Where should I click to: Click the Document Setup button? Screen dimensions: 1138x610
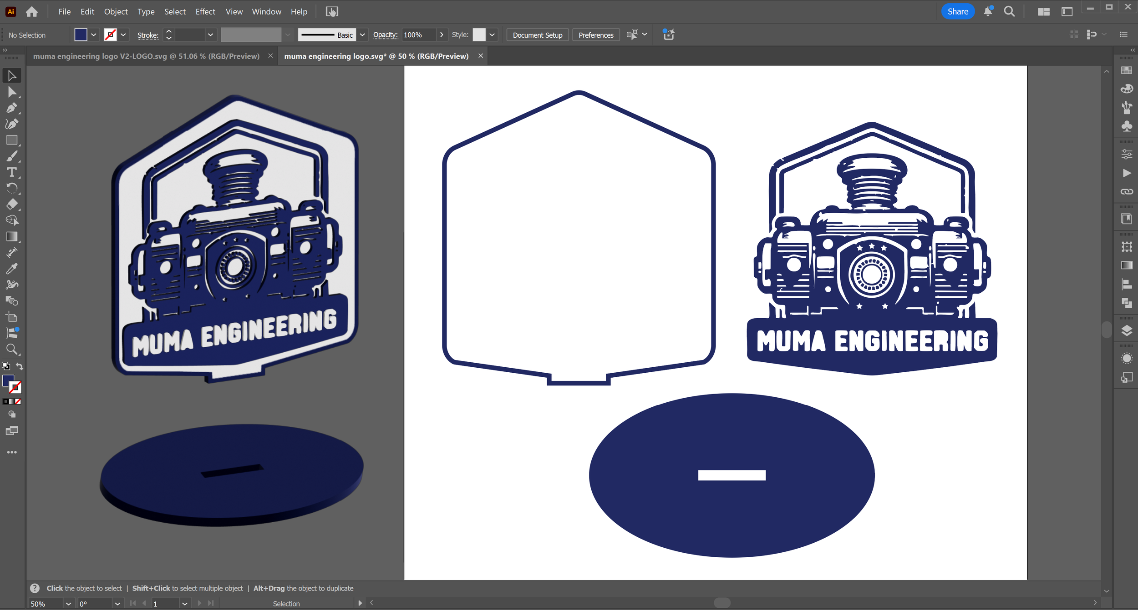(x=537, y=35)
